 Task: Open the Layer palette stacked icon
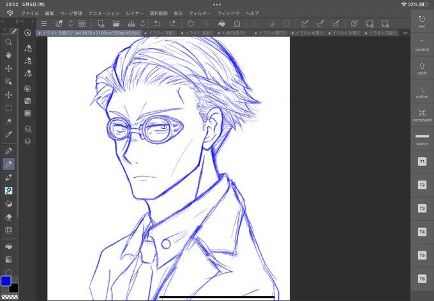[x=27, y=142]
